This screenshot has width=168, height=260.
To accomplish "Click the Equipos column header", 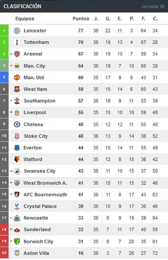I will click(25, 19).
